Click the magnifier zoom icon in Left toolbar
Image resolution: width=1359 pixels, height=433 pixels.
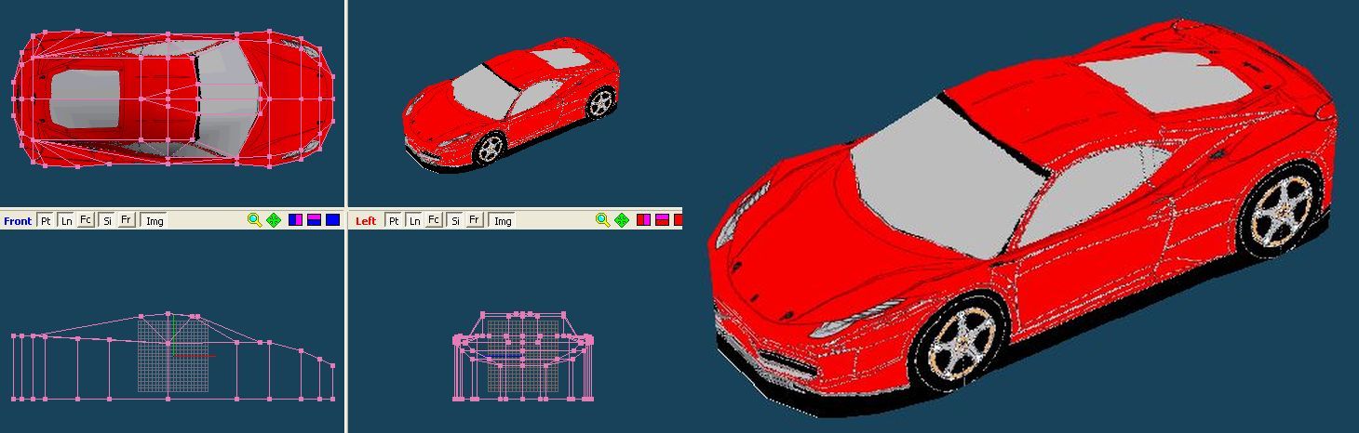click(x=602, y=220)
